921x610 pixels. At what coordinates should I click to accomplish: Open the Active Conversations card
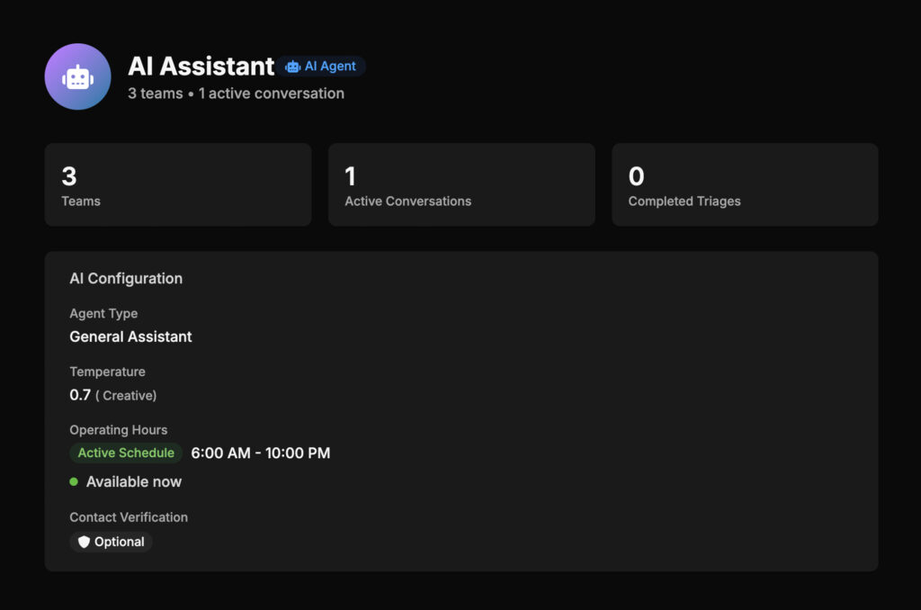tap(460, 184)
